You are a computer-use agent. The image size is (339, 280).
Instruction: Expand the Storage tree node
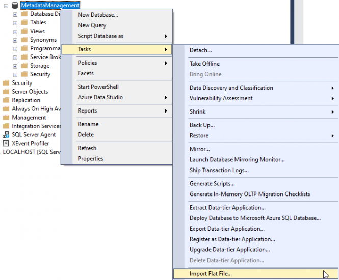pyautogui.click(x=15, y=66)
